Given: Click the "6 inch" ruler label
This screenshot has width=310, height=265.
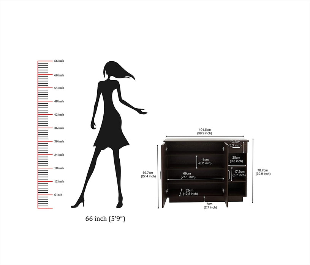Looking at the screenshot, I should tap(58, 195).
